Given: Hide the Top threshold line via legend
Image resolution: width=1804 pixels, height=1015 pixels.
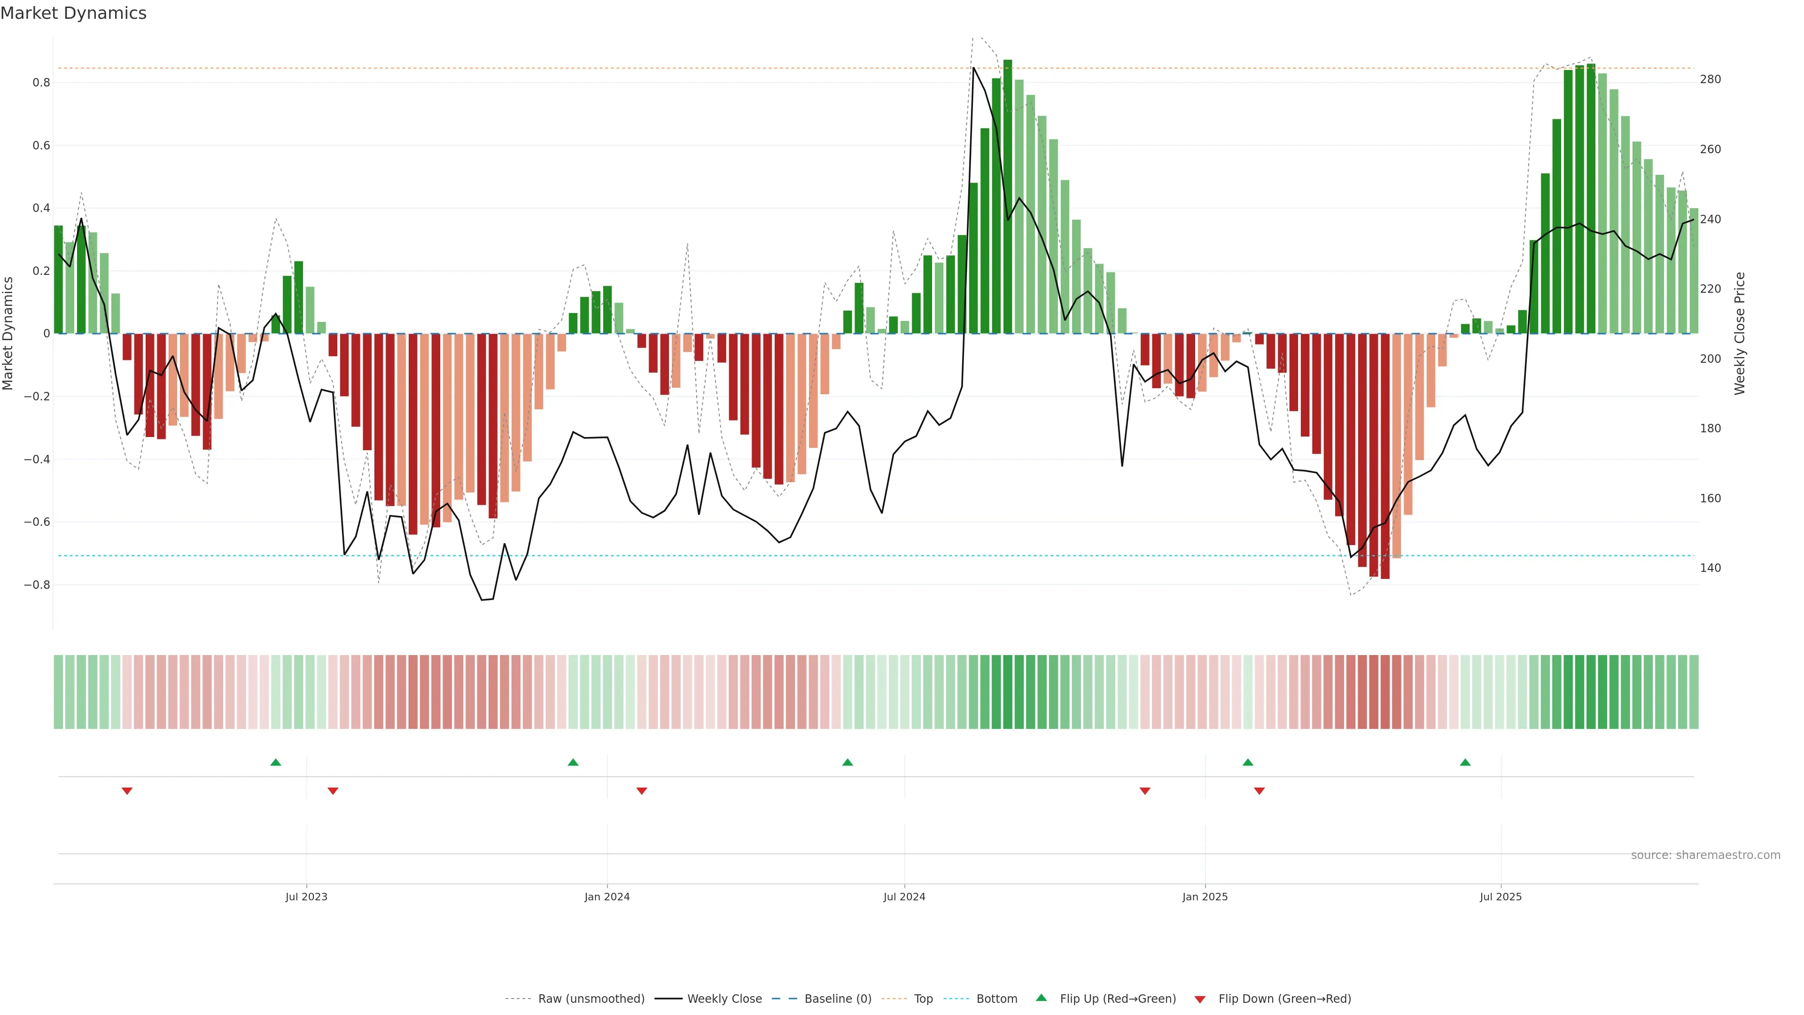Looking at the screenshot, I should pos(923,999).
